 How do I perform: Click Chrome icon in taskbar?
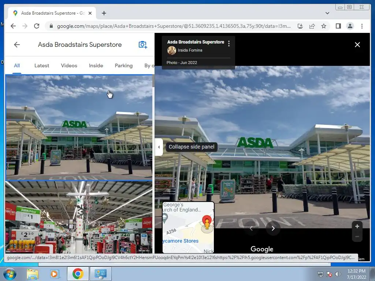click(x=78, y=274)
